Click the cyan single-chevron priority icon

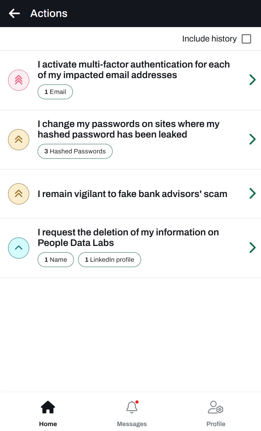(19, 248)
